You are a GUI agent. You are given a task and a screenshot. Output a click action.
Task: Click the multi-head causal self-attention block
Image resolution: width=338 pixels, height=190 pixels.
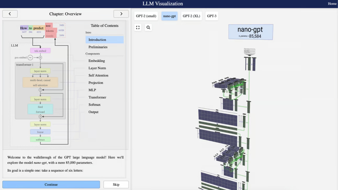pos(40,82)
